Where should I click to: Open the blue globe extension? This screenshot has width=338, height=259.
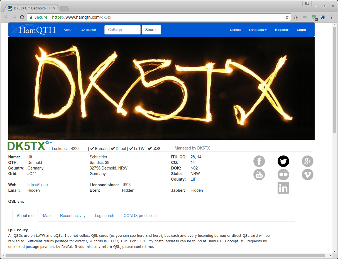[x=323, y=17]
